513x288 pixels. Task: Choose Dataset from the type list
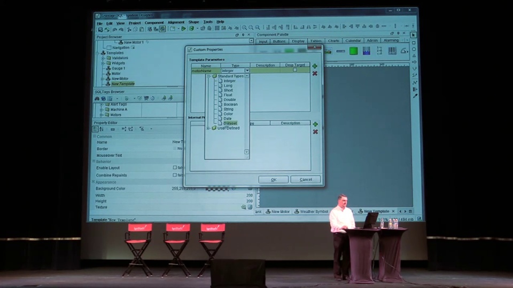tap(230, 123)
